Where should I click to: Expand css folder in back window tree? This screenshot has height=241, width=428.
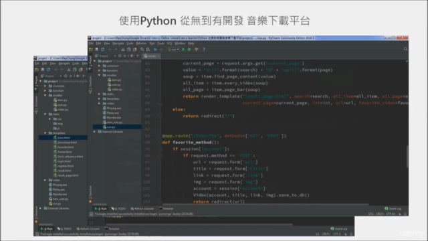[50, 119]
